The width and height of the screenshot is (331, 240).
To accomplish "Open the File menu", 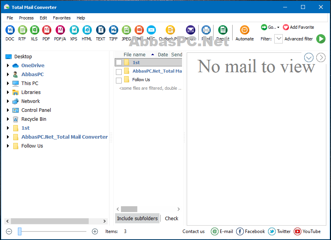I will click(10, 18).
